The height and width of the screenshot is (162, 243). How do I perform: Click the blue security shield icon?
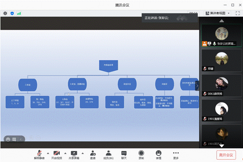[12, 14]
